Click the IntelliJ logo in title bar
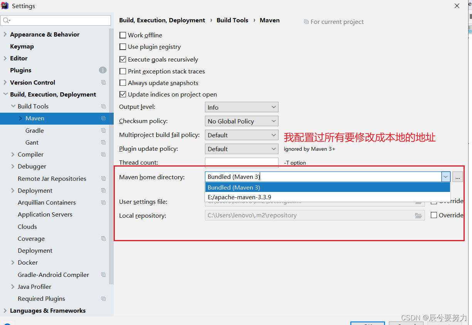472x325 pixels. pos(5,6)
